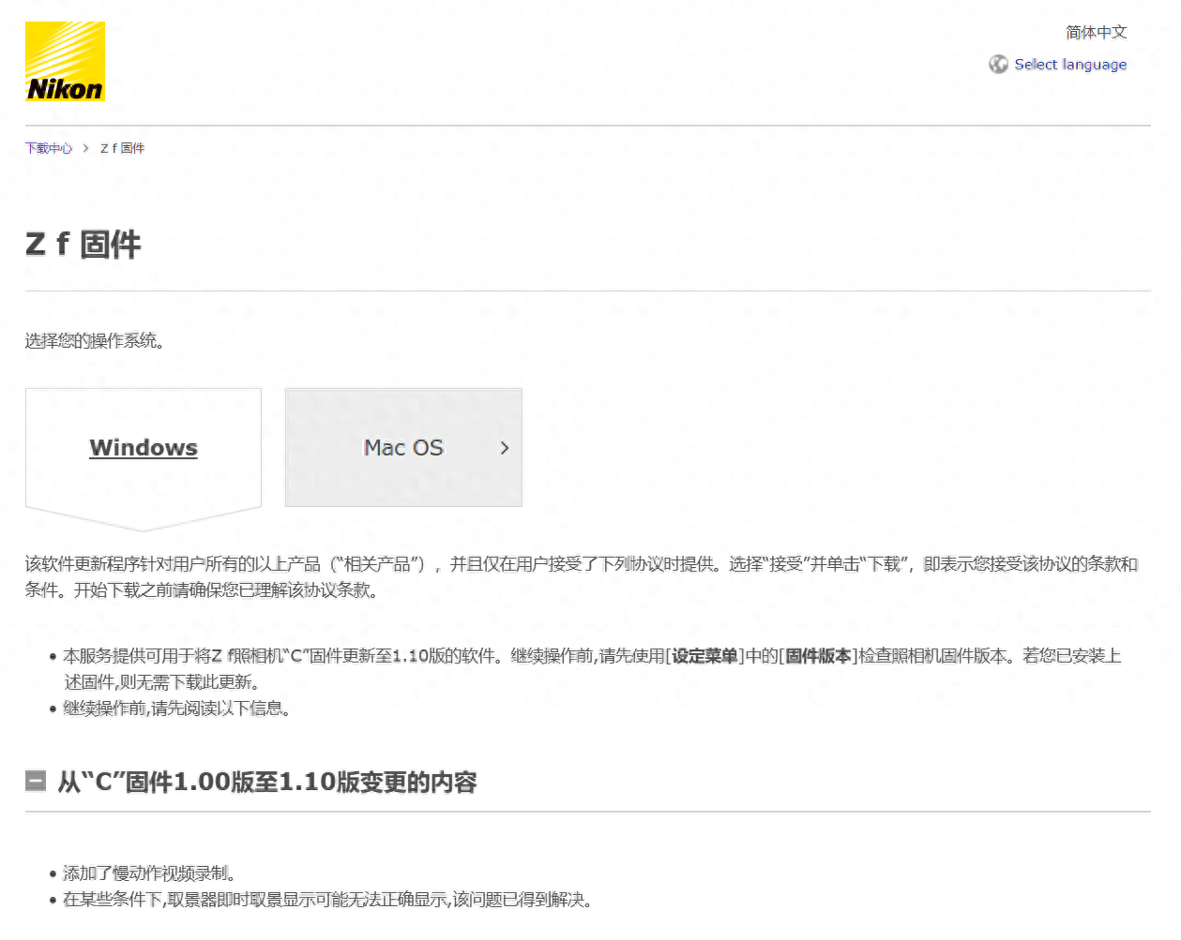The width and height of the screenshot is (1181, 940).
Task: Click the line 选择您的操作系统
Action: [94, 341]
